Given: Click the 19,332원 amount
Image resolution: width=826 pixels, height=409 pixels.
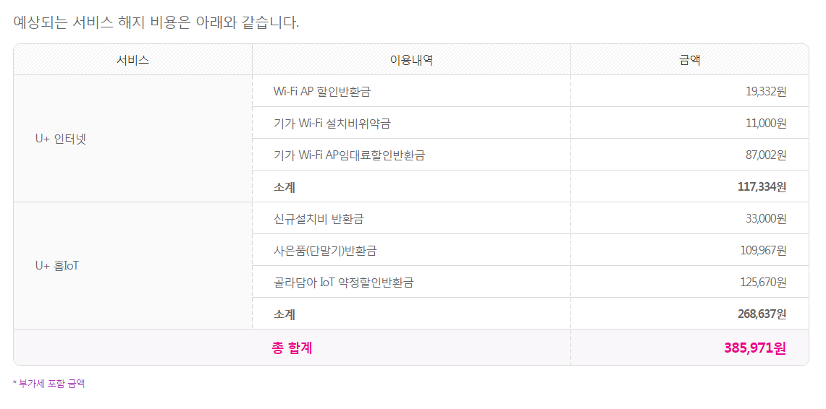Looking at the screenshot, I should [765, 91].
